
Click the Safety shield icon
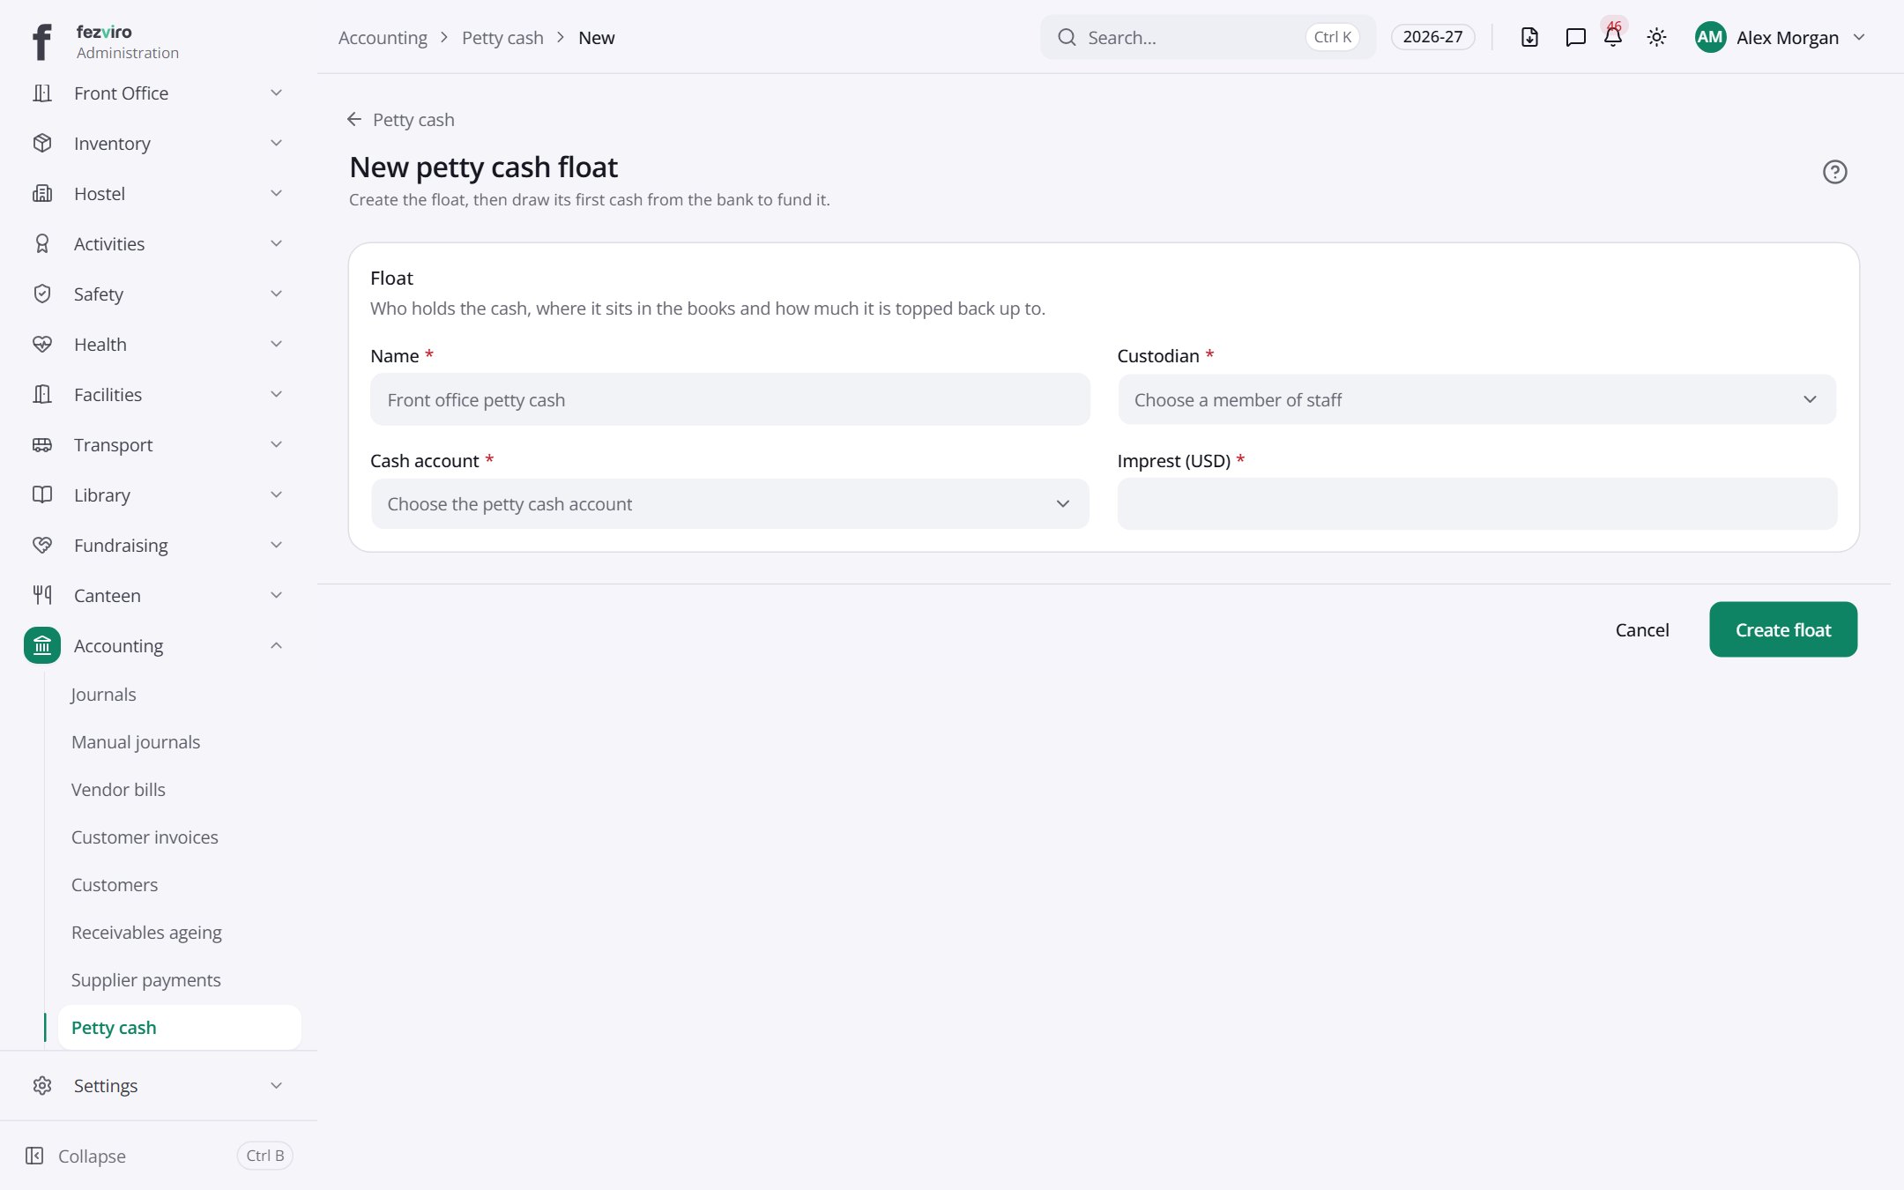pyautogui.click(x=42, y=294)
